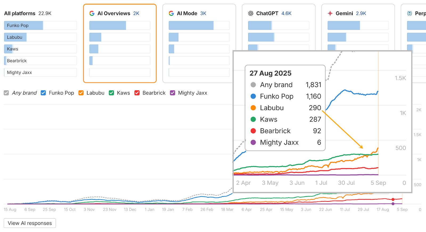Toggle the Bearbrick checkbox off

pyautogui.click(x=137, y=93)
